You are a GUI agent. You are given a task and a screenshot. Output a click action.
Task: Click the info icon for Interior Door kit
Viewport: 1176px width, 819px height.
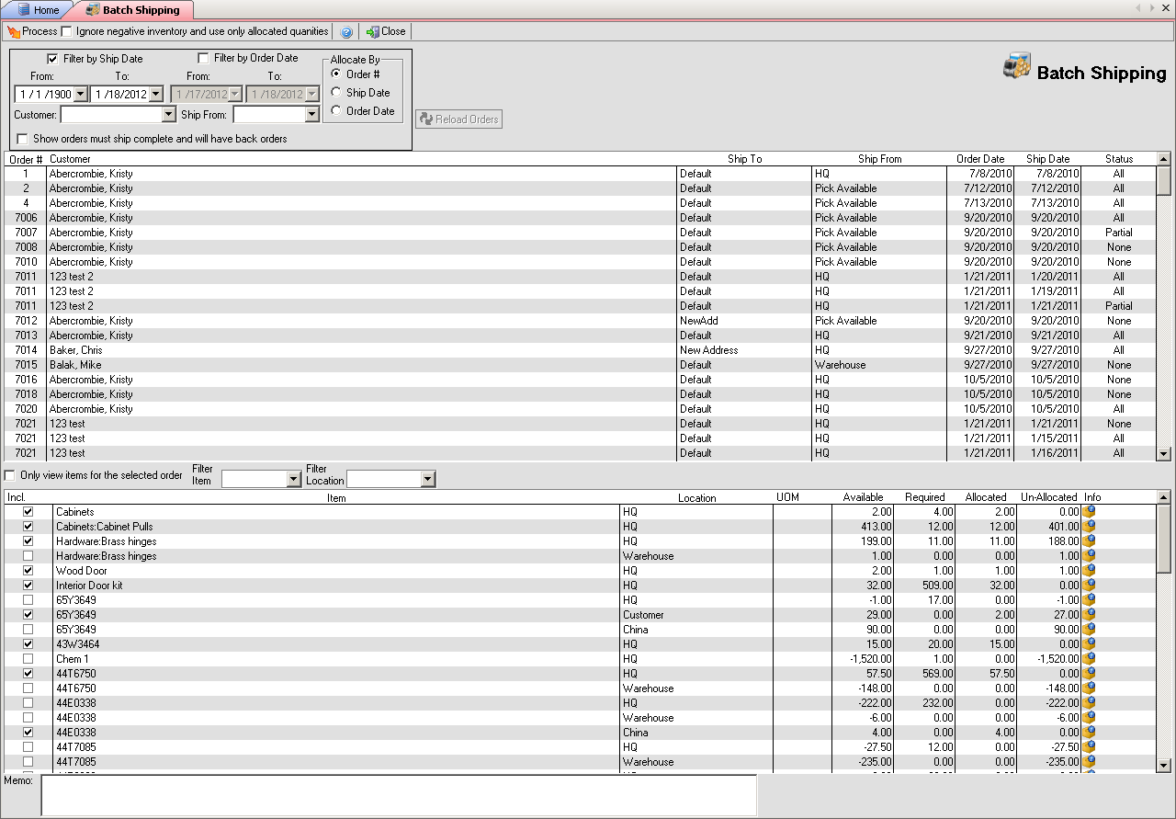coord(1090,586)
